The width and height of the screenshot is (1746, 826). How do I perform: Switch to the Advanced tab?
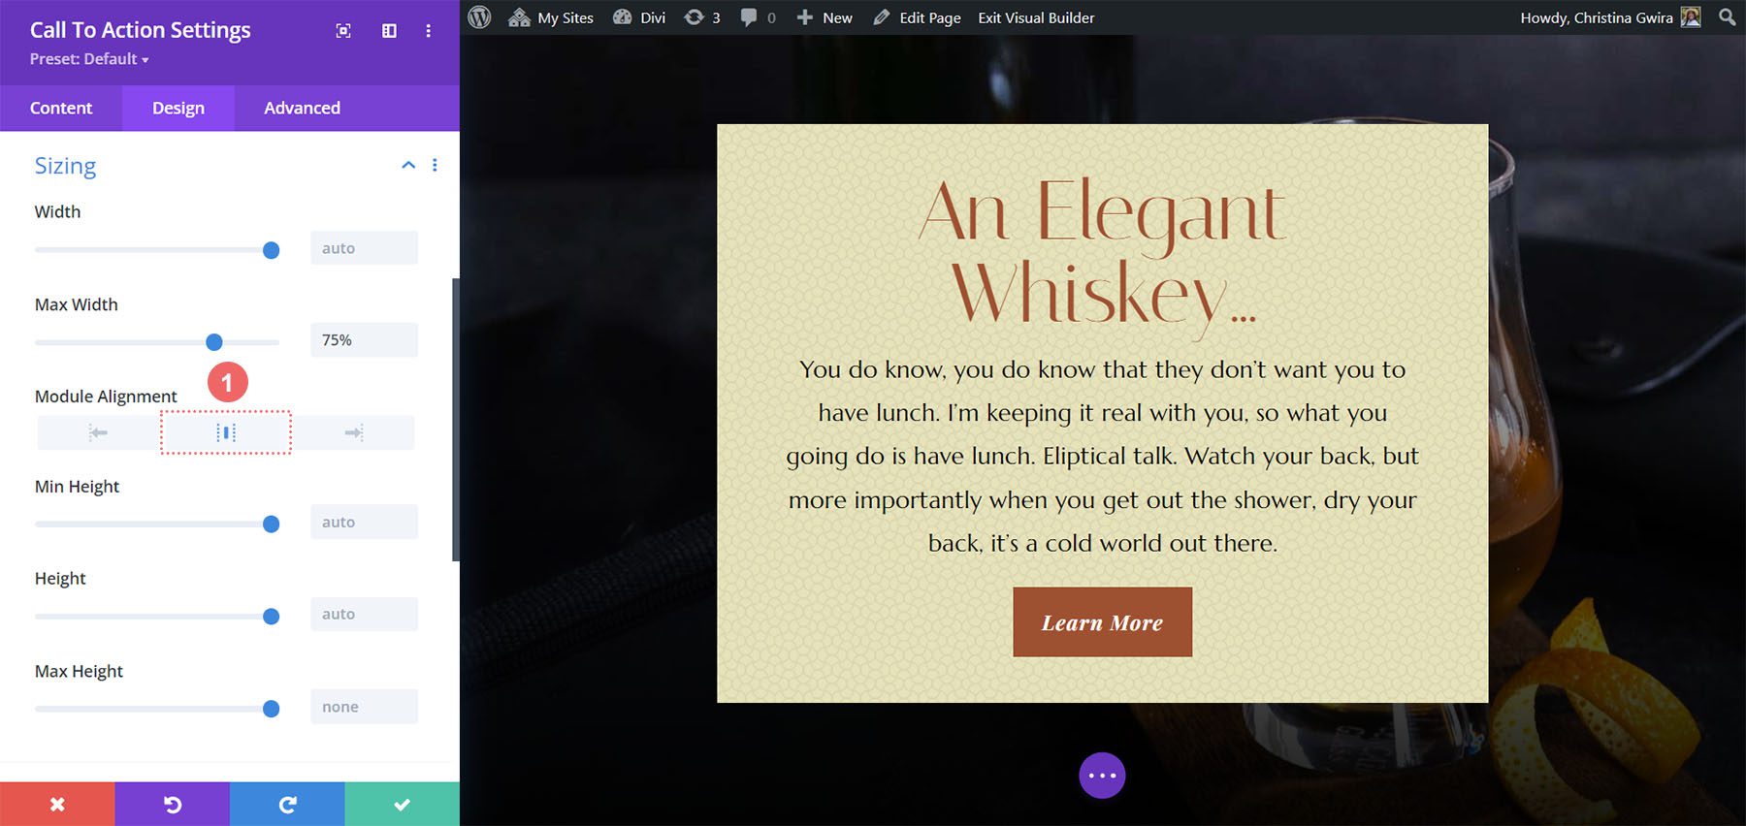click(x=302, y=108)
